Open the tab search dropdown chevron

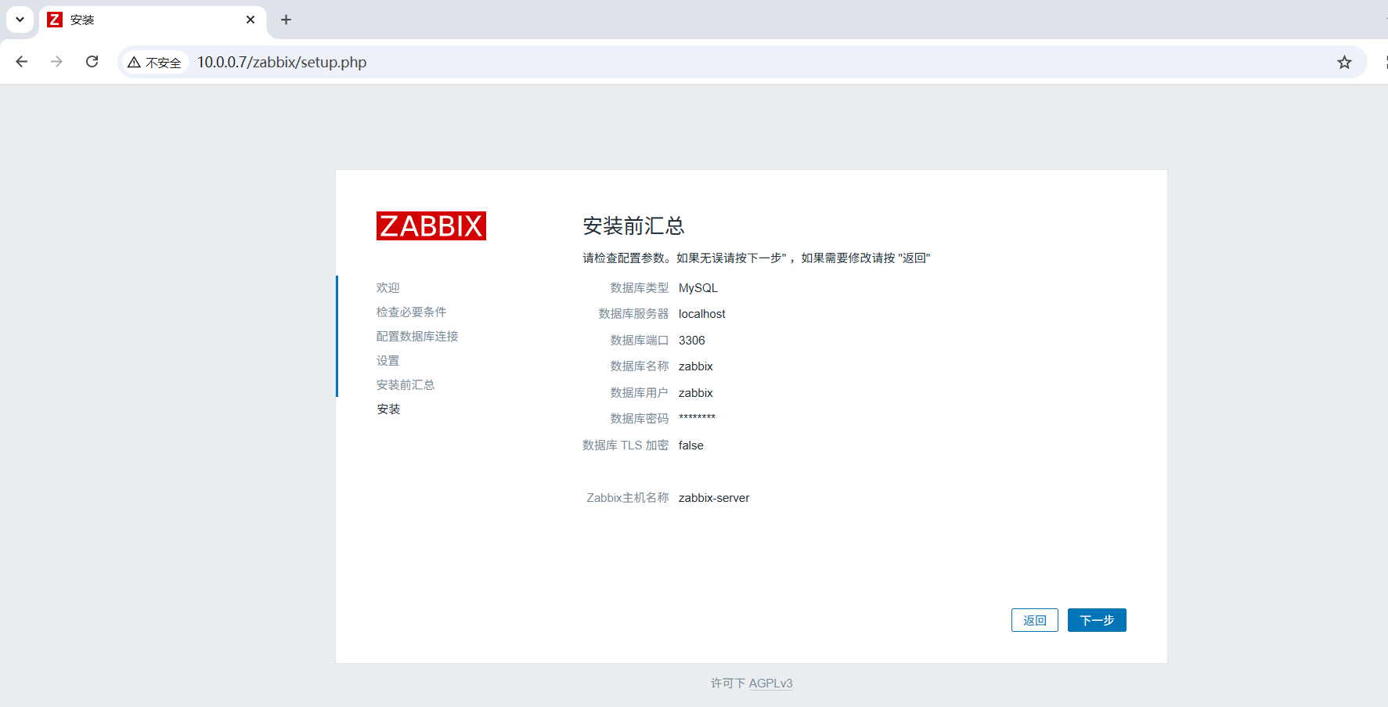pyautogui.click(x=20, y=20)
